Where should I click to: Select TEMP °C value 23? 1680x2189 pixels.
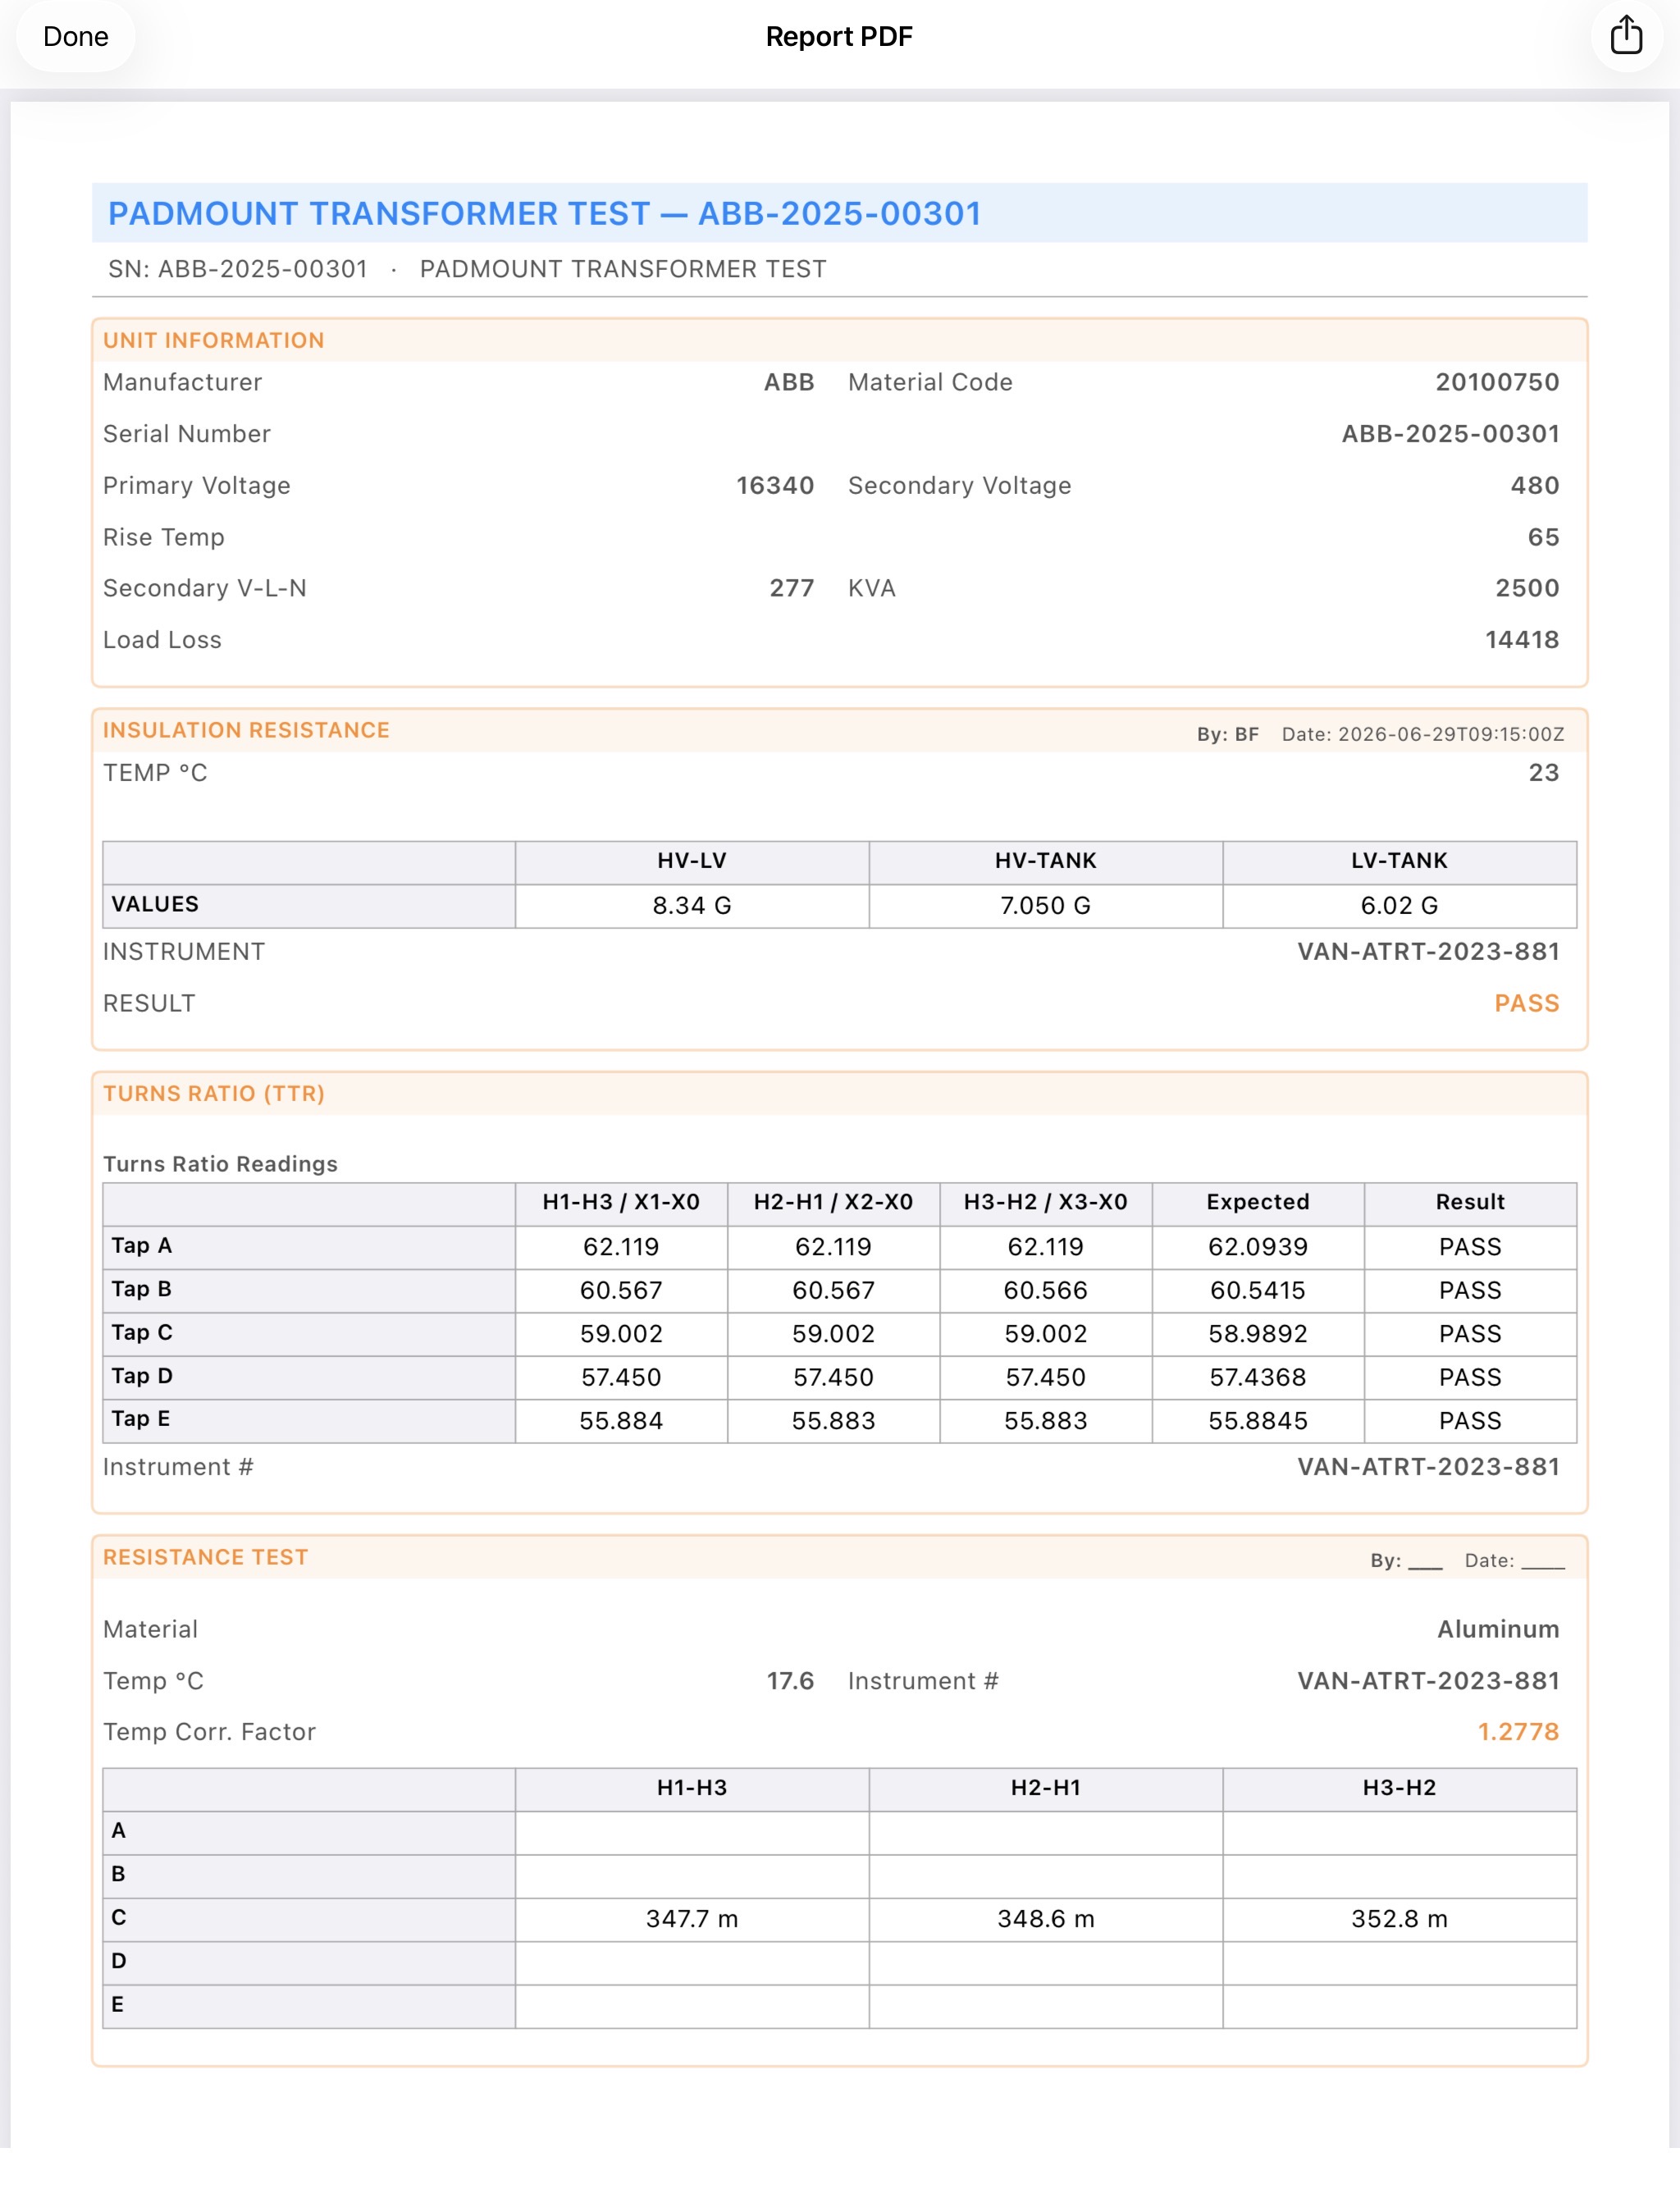[x=1544, y=772]
